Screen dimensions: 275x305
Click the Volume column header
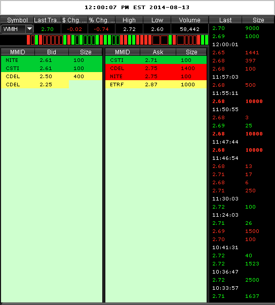pos(189,20)
